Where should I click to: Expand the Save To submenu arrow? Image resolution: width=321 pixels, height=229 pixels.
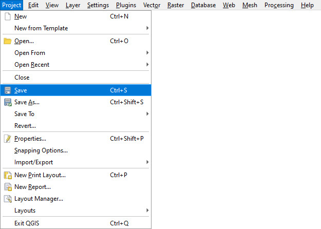[147, 114]
